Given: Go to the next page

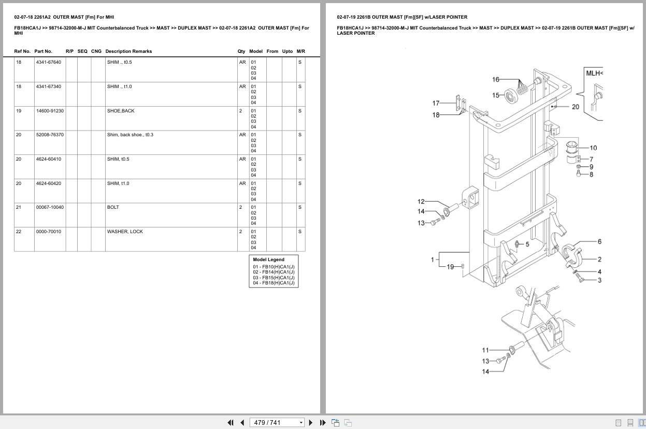Looking at the screenshot, I should tap(311, 423).
